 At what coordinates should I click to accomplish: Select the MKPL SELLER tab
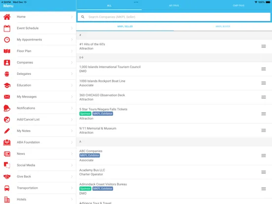pyautogui.click(x=125, y=27)
